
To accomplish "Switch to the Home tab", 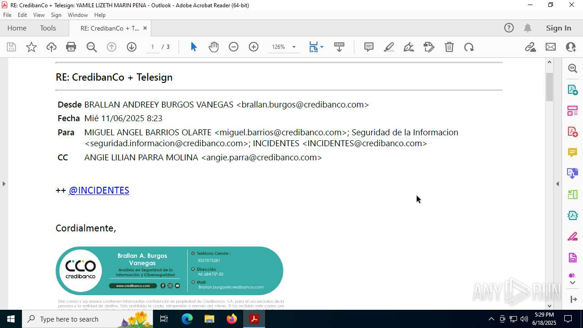I will click(17, 28).
